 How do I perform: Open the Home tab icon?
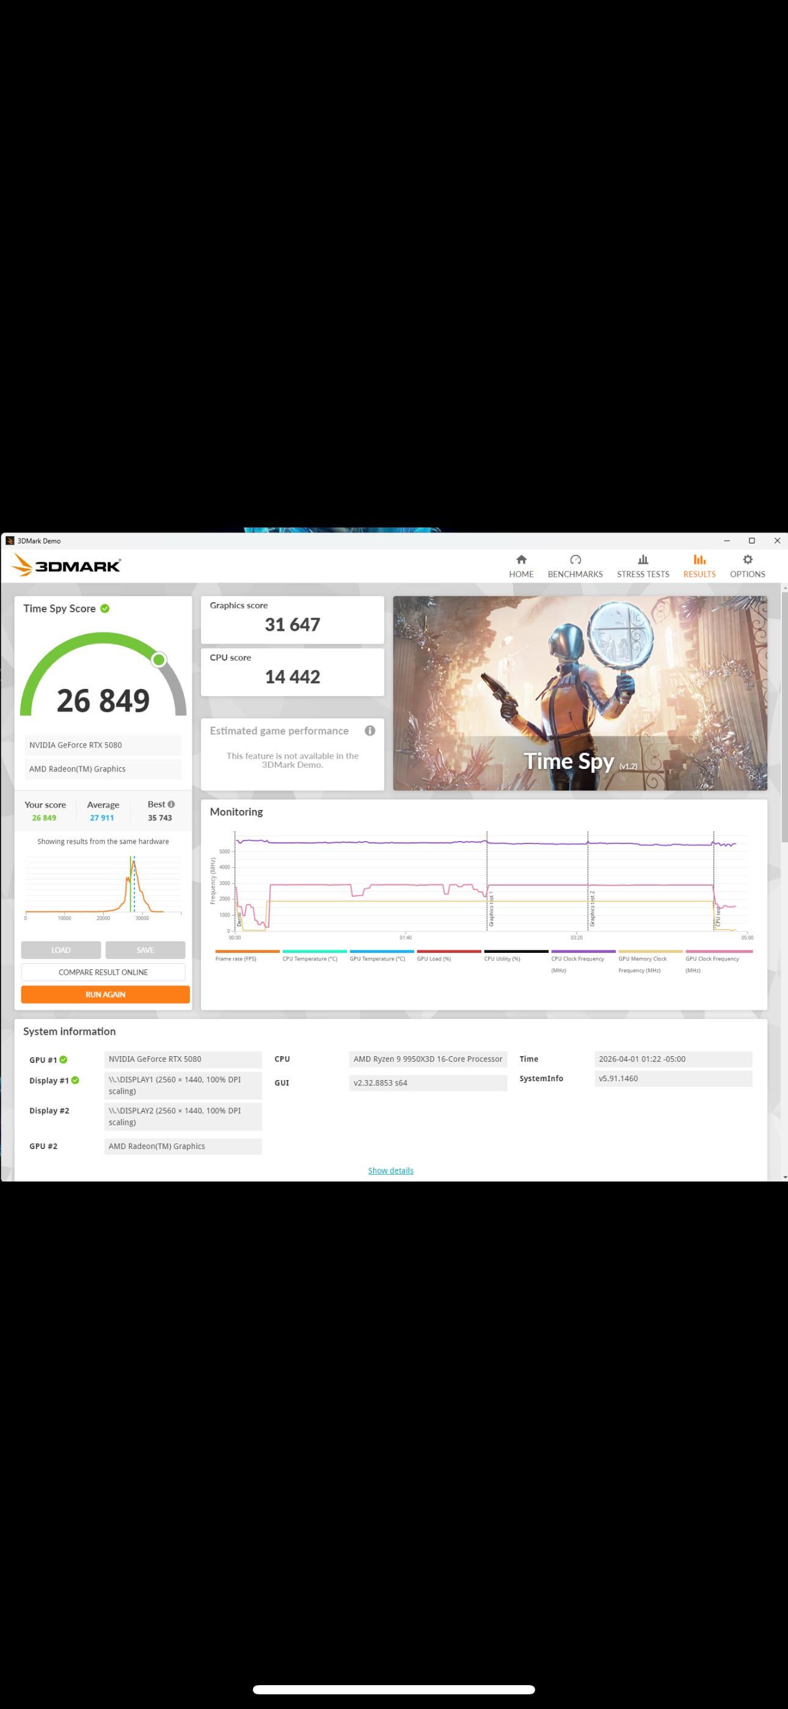point(520,559)
